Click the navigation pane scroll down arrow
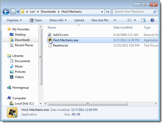 click(x=41, y=104)
